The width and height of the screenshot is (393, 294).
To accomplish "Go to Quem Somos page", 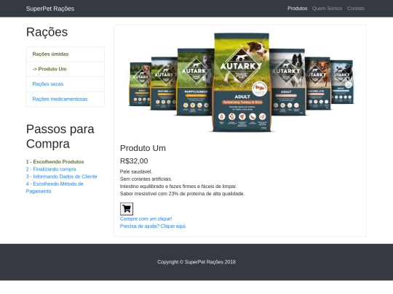I will (327, 9).
